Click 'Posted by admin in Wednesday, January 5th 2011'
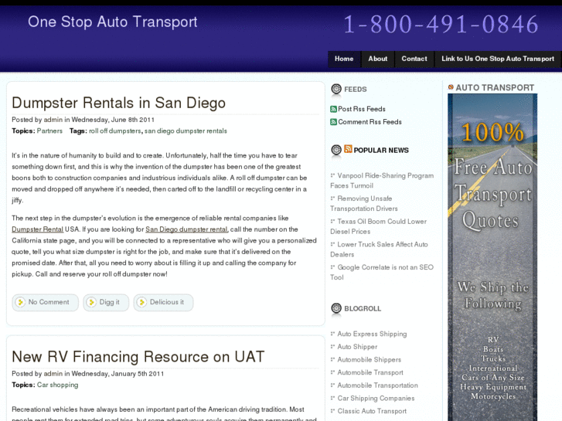Image resolution: width=562 pixels, height=421 pixels. [x=88, y=374]
